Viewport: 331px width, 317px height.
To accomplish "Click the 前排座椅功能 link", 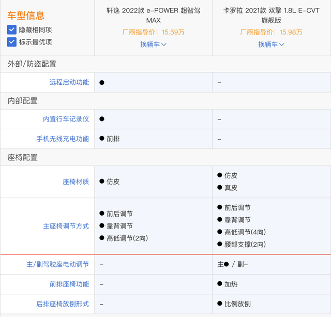I will [x=69, y=284].
